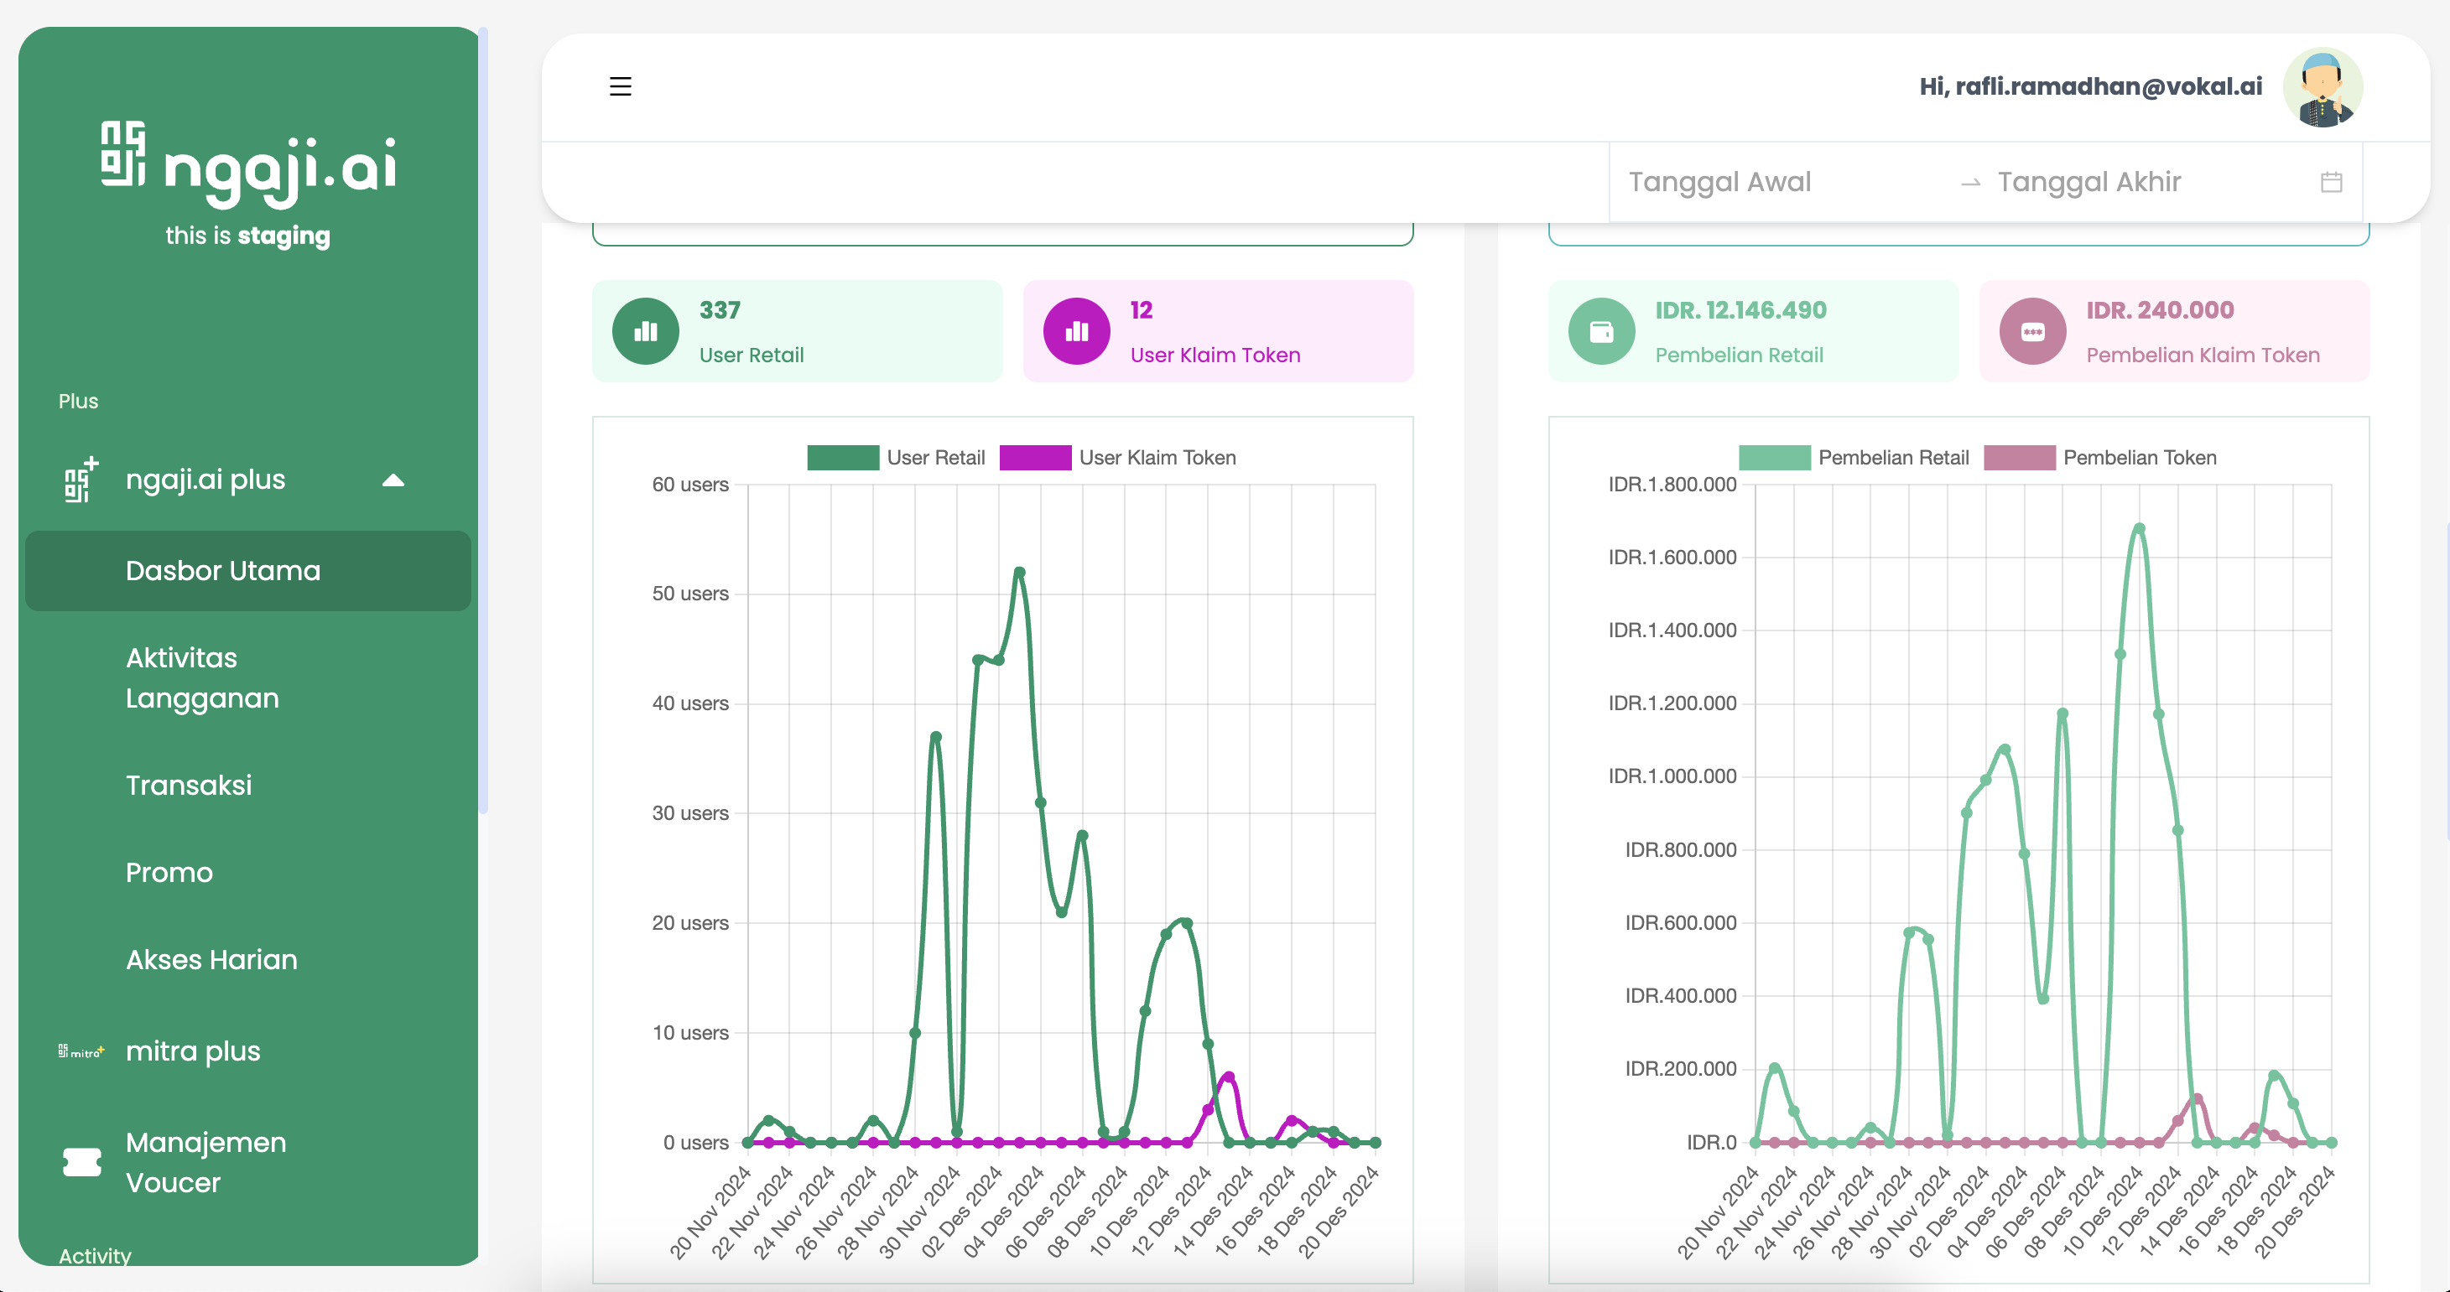This screenshot has height=1292, width=2450.
Task: Click the User Retail peak point near 52 users
Action: (1020, 573)
